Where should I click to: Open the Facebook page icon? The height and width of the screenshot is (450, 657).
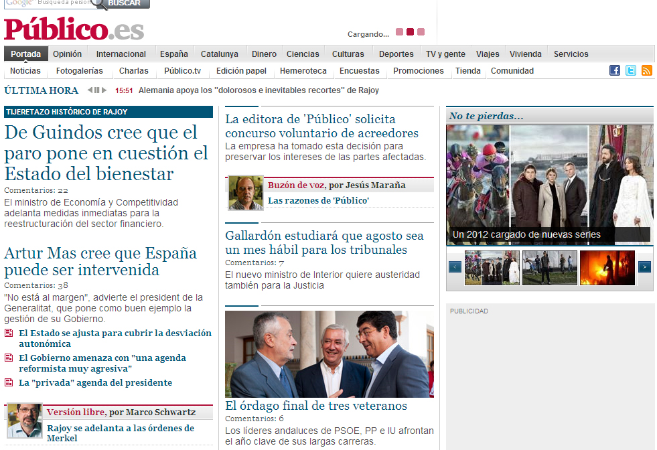click(614, 71)
